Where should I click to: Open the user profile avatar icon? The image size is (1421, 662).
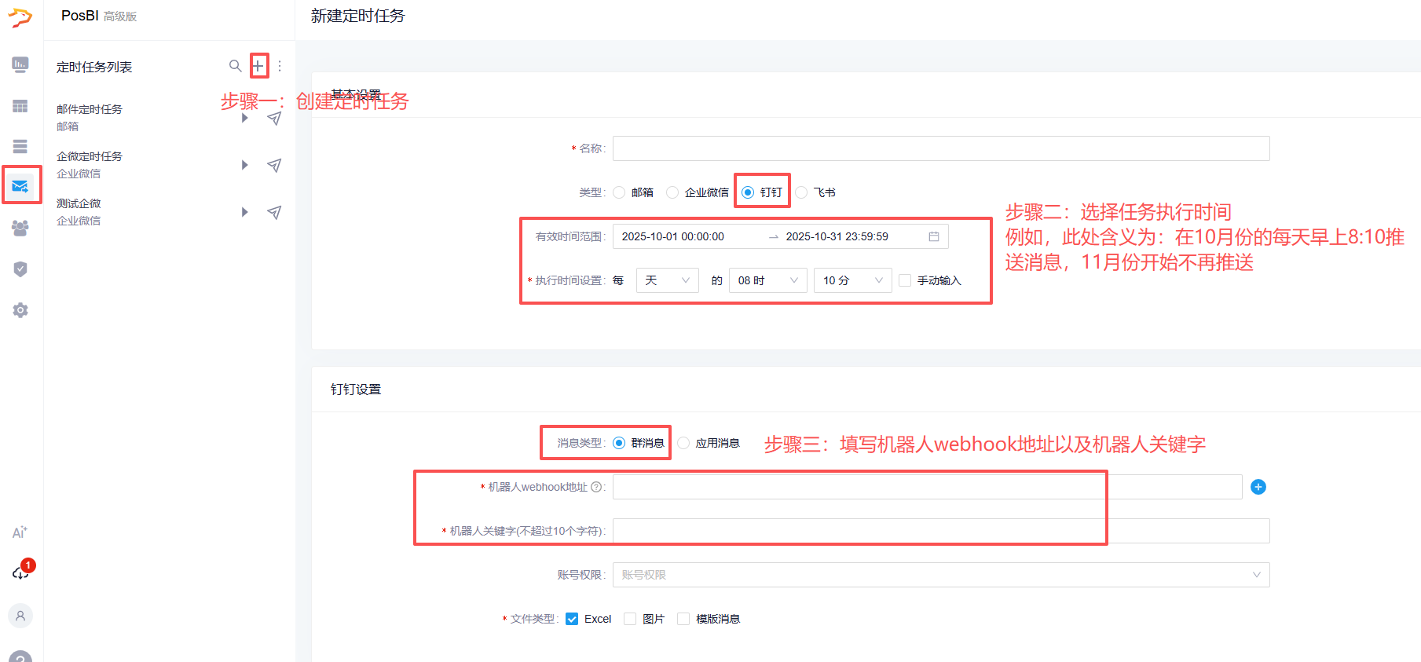20,616
